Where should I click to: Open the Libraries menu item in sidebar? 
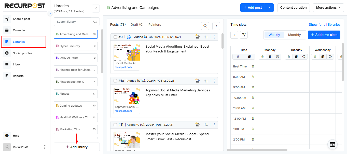coord(23,42)
